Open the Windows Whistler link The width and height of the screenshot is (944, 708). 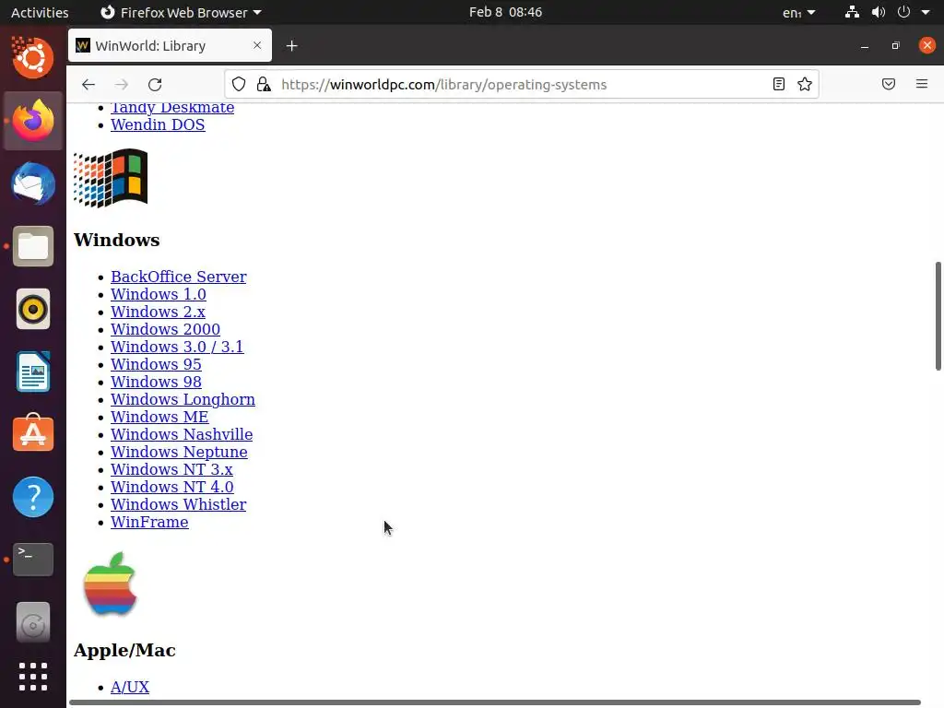point(178,504)
